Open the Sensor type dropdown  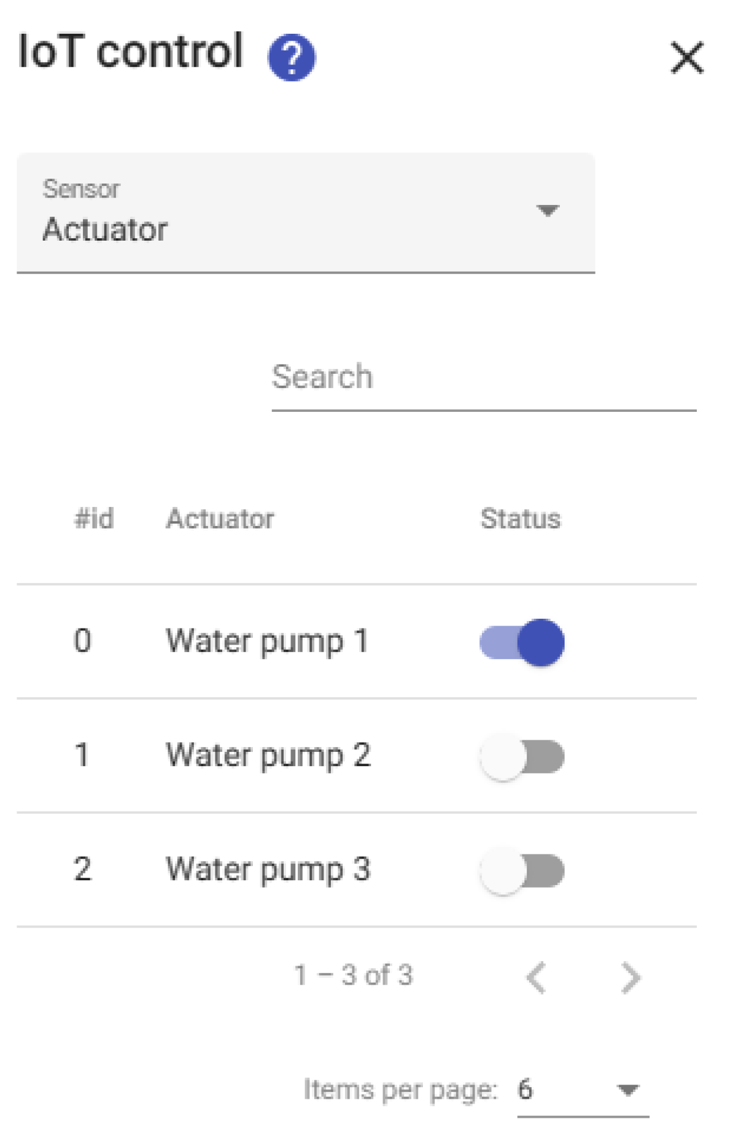(305, 212)
